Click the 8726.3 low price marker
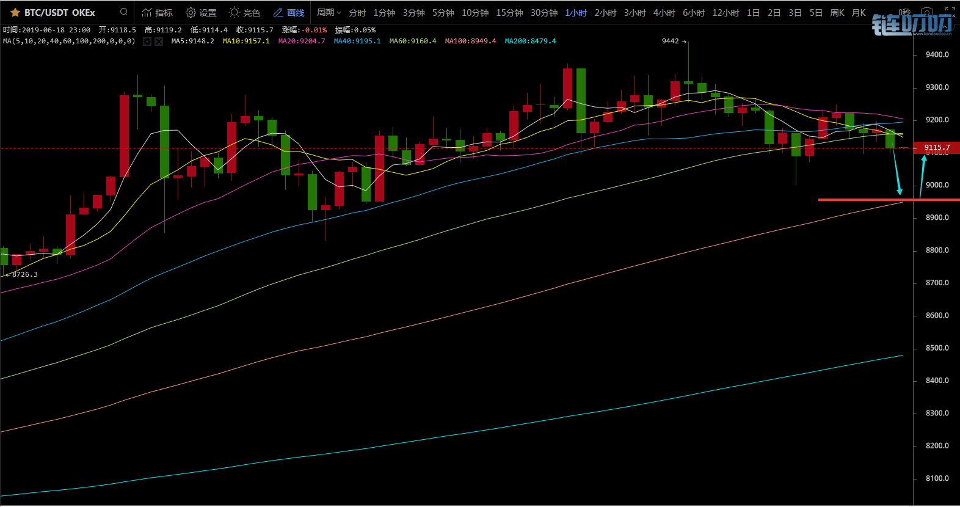Viewport: 960px width, 507px height. [21, 274]
